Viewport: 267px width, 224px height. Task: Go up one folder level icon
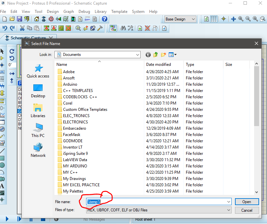pos(156,55)
